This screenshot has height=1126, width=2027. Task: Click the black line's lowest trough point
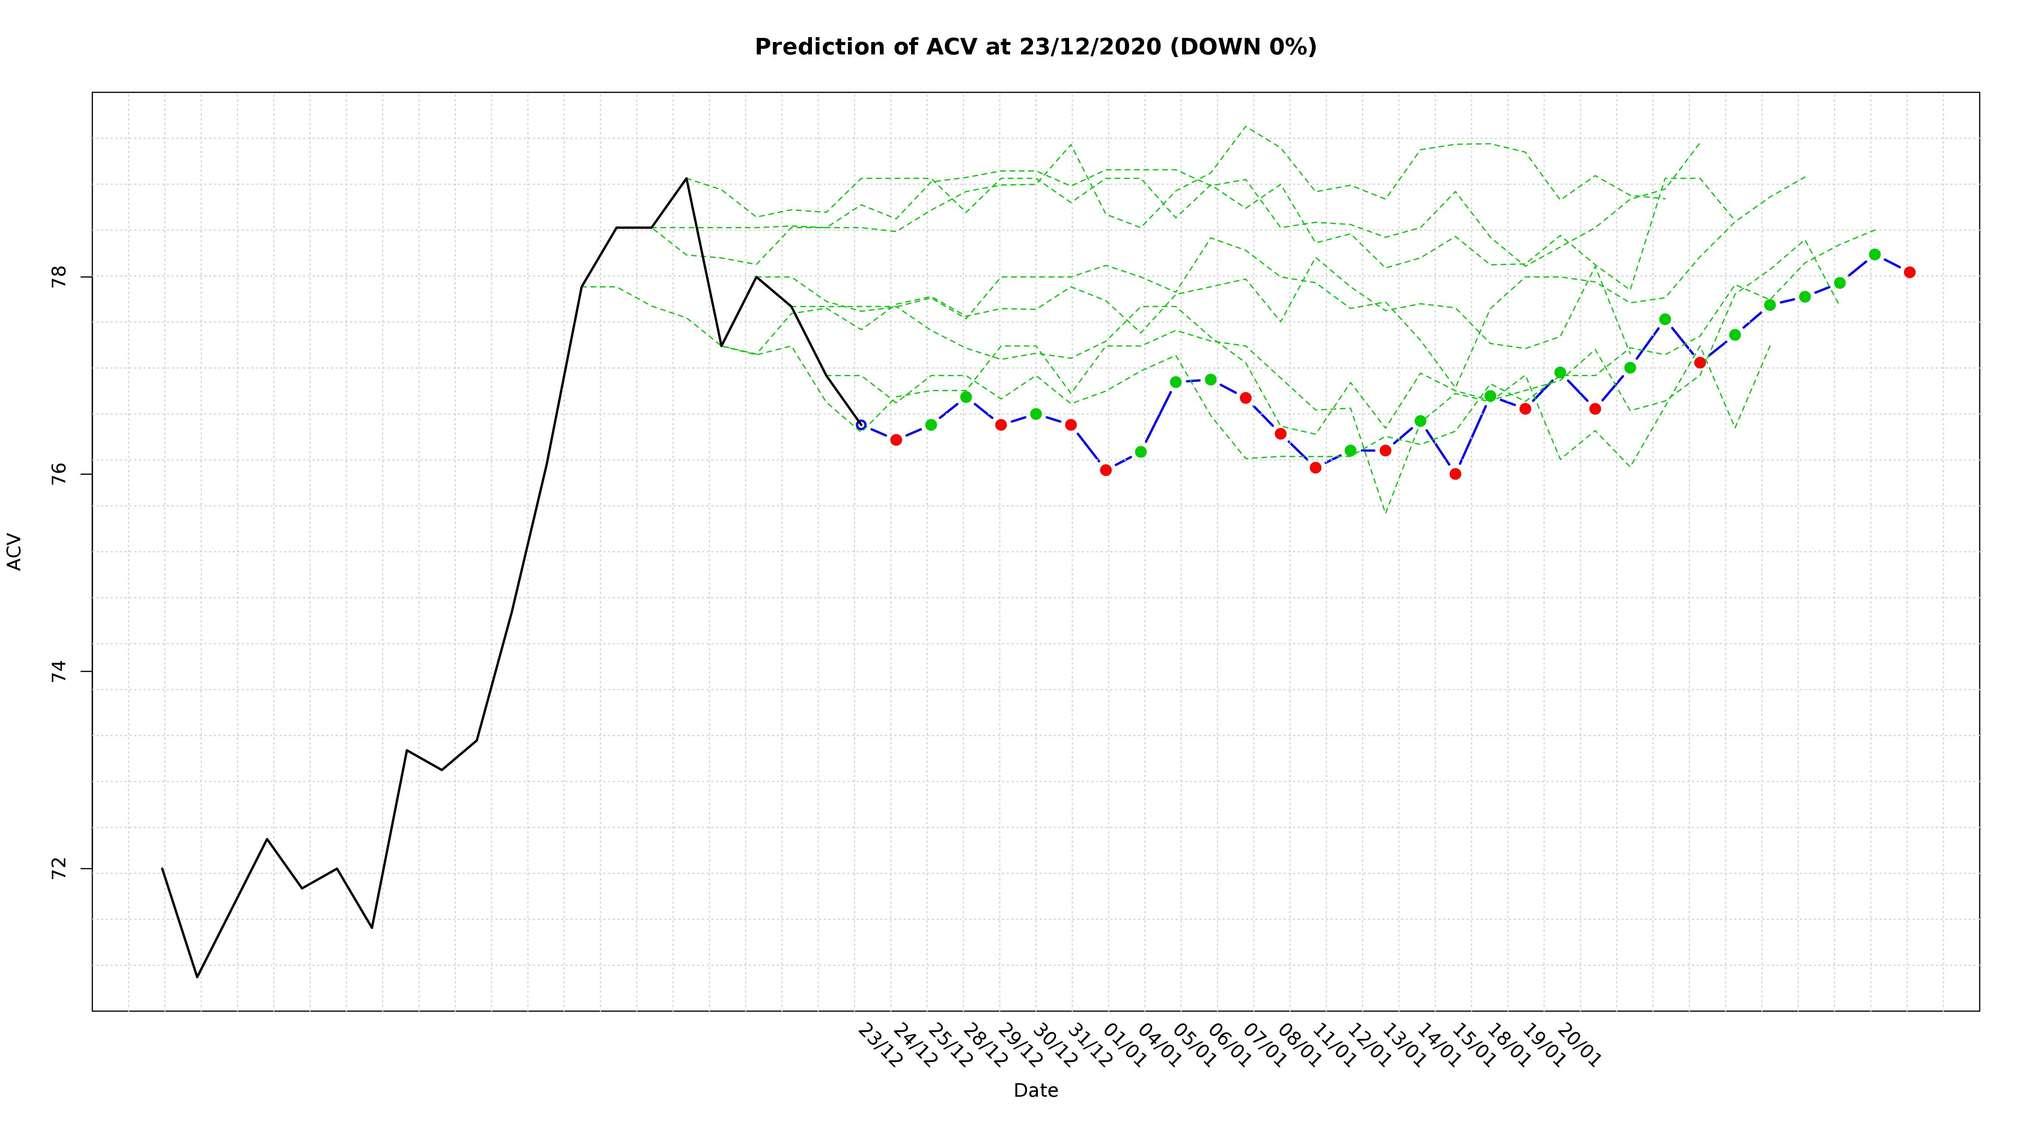197,977
